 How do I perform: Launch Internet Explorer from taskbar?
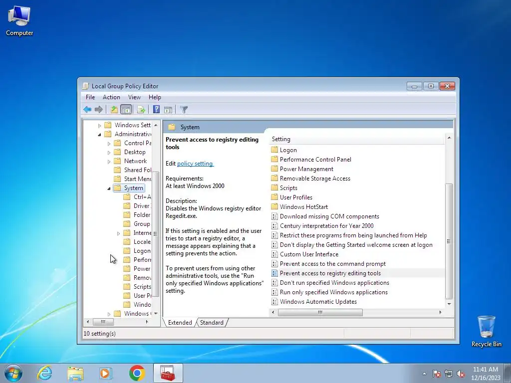point(44,373)
